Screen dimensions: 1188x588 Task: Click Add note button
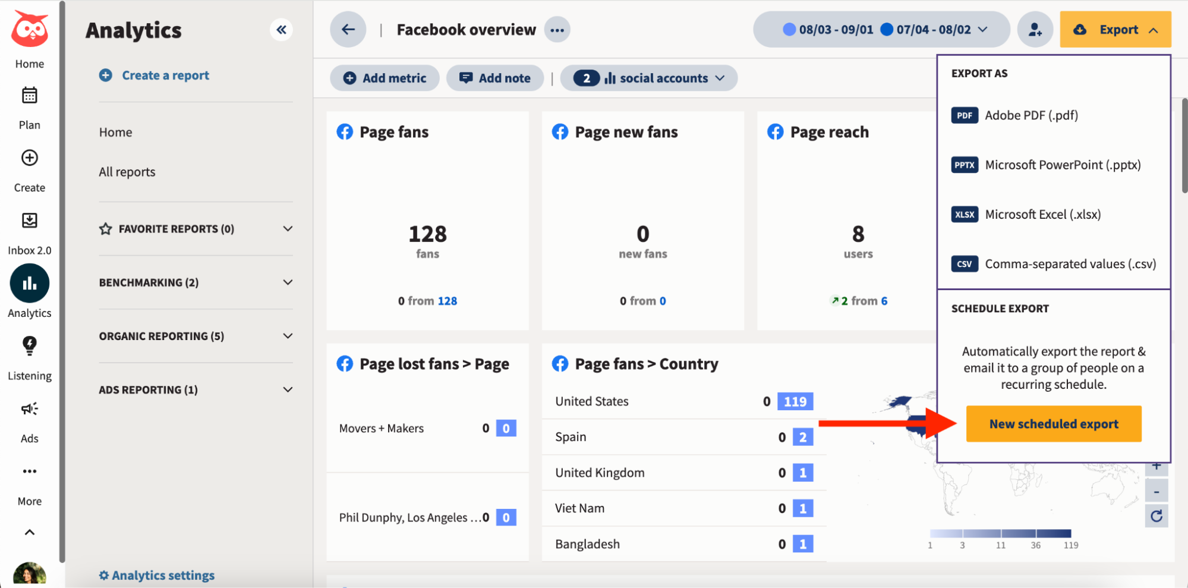[x=495, y=78]
